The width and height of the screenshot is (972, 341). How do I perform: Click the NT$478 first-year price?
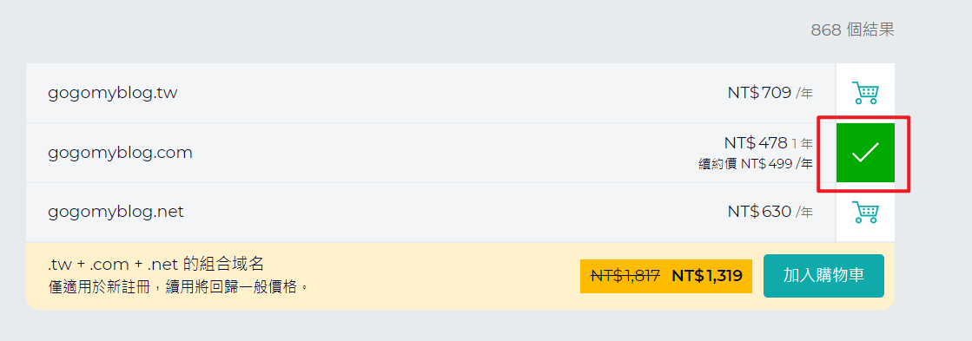pyautogui.click(x=756, y=143)
